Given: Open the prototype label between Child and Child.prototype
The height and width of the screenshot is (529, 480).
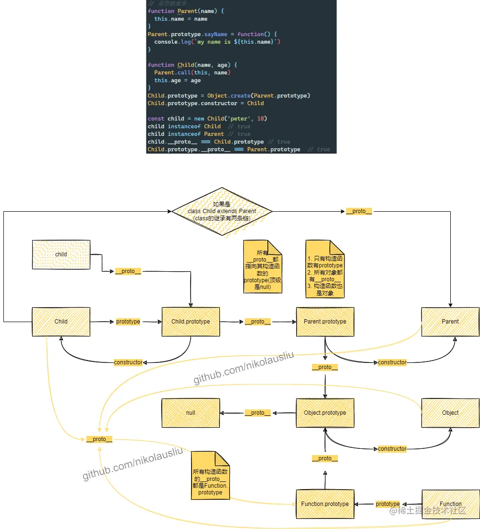Looking at the screenshot, I should click(128, 322).
